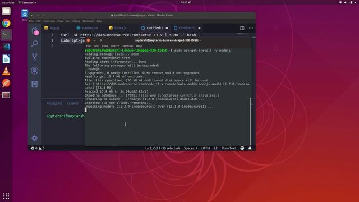Screen dimensions: 359x202
Task: Open VS Code View menu
Action: tap(60, 21)
